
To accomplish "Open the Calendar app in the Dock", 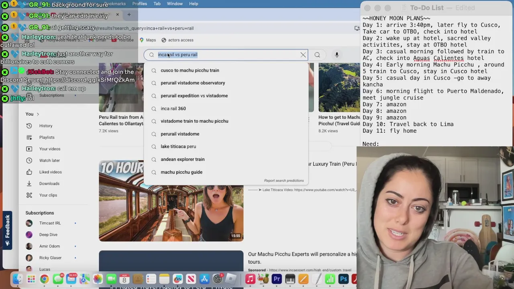I will pyautogui.click(x=124, y=279).
